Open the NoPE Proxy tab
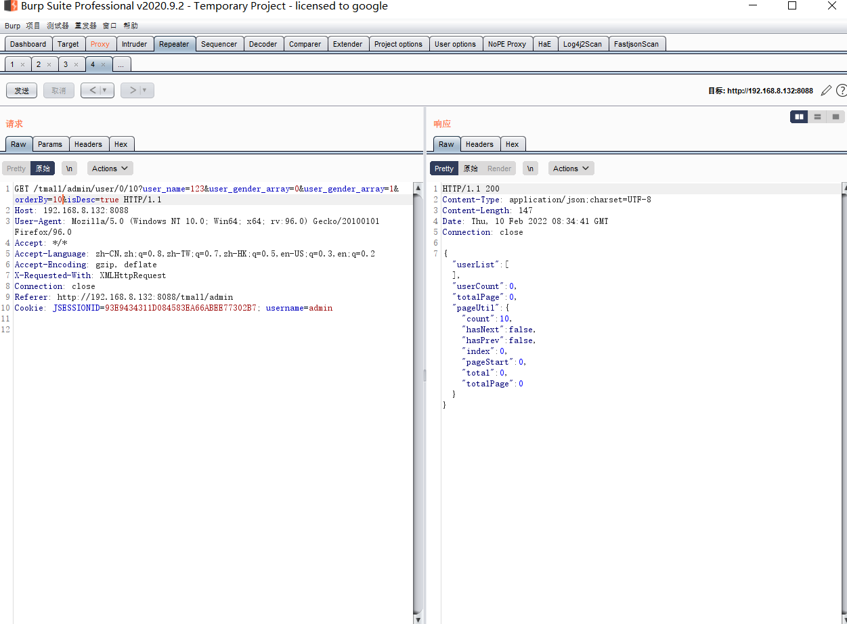Image resolution: width=847 pixels, height=624 pixels. 507,44
